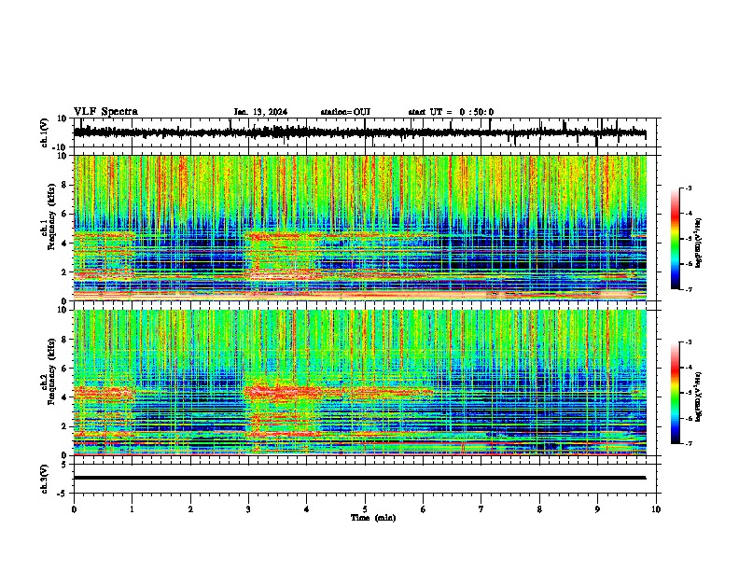Click the "4" kHz tick on ch.1 spectrogram
The width and height of the screenshot is (739, 571).
pos(65,244)
